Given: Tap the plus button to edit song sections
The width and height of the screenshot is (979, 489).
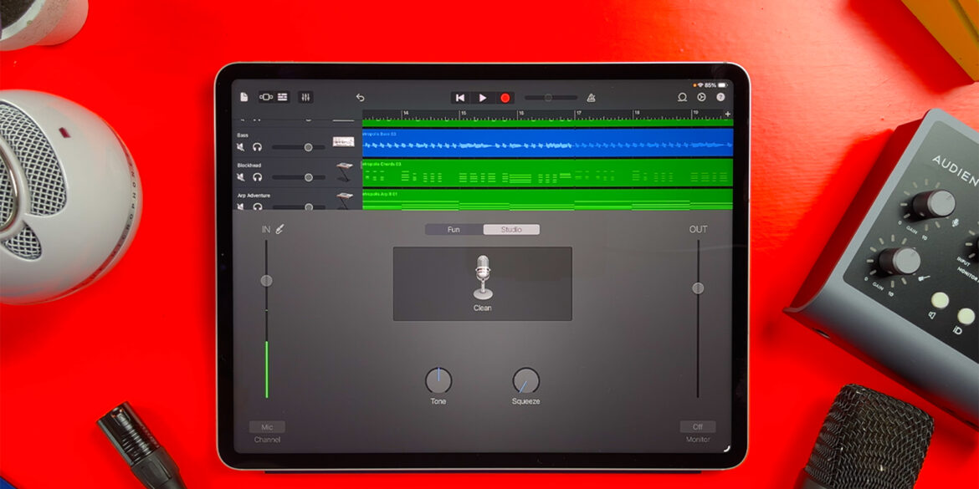Looking at the screenshot, I should coord(729,114).
